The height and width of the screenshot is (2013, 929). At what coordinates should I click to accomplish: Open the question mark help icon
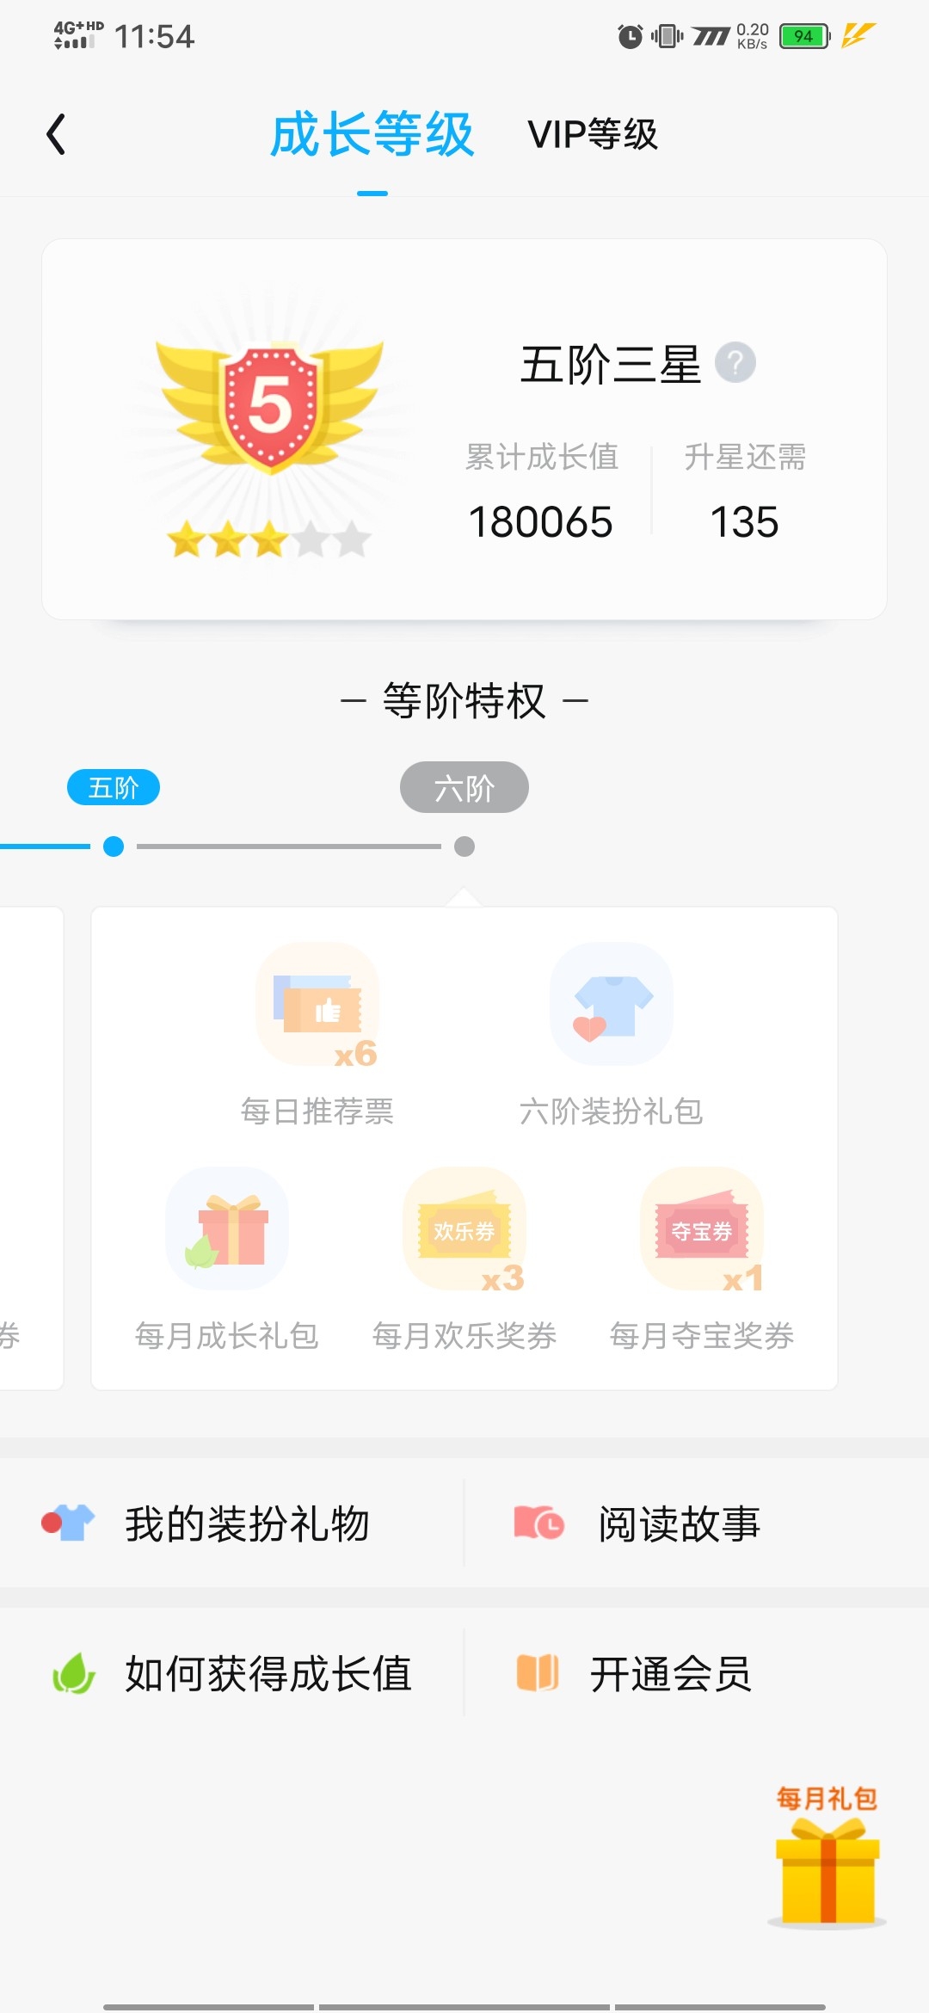pyautogui.click(x=735, y=362)
